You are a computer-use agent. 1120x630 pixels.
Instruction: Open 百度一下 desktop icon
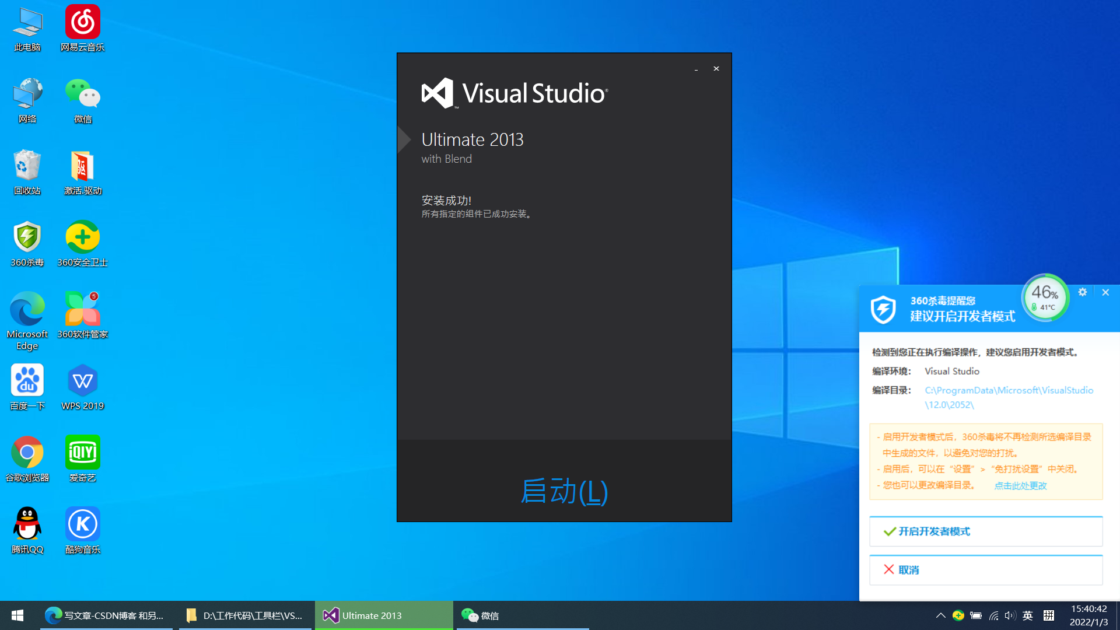pyautogui.click(x=27, y=388)
